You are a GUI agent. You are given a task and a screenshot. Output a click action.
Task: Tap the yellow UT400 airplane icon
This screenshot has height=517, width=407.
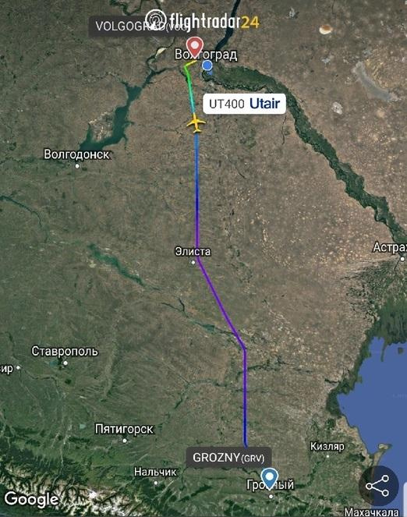(196, 123)
